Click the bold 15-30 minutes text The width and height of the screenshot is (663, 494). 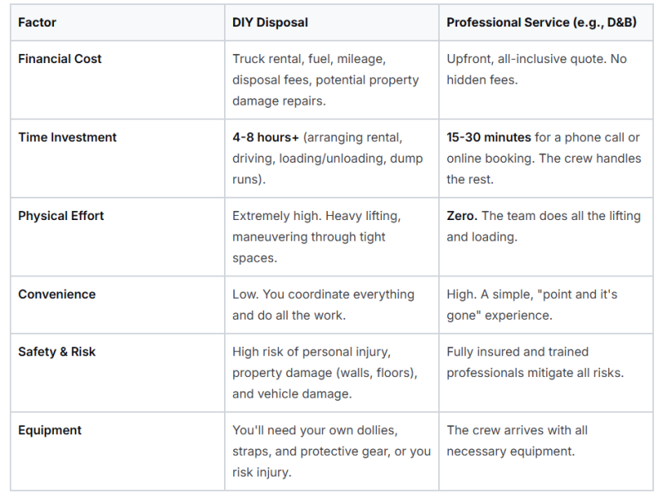click(489, 138)
